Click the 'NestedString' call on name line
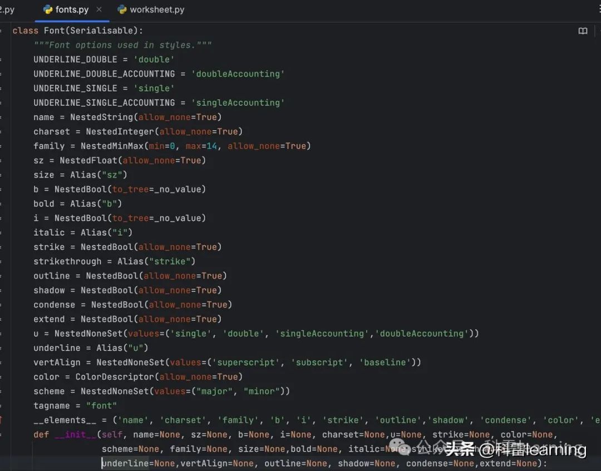The image size is (601, 471). coord(102,117)
